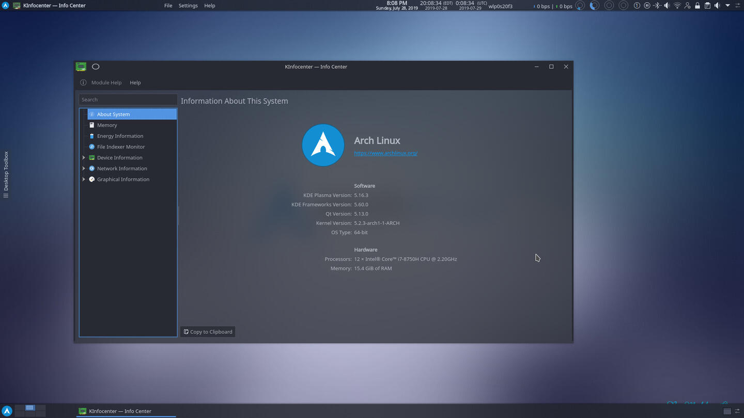Viewport: 744px width, 418px height.
Task: Open the File Indexer Monitor module
Action: coord(132,147)
